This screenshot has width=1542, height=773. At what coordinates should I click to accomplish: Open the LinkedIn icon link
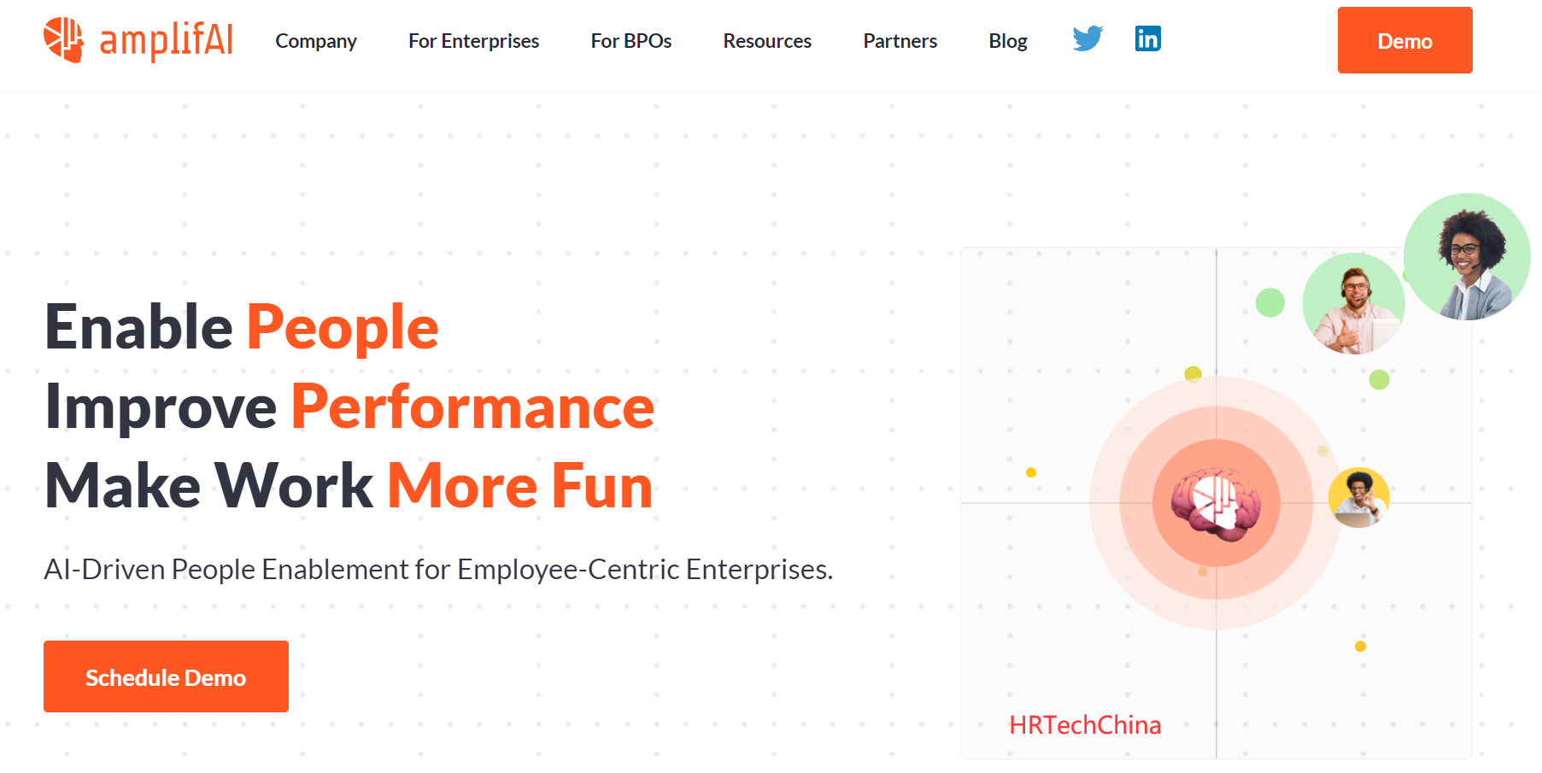point(1147,38)
